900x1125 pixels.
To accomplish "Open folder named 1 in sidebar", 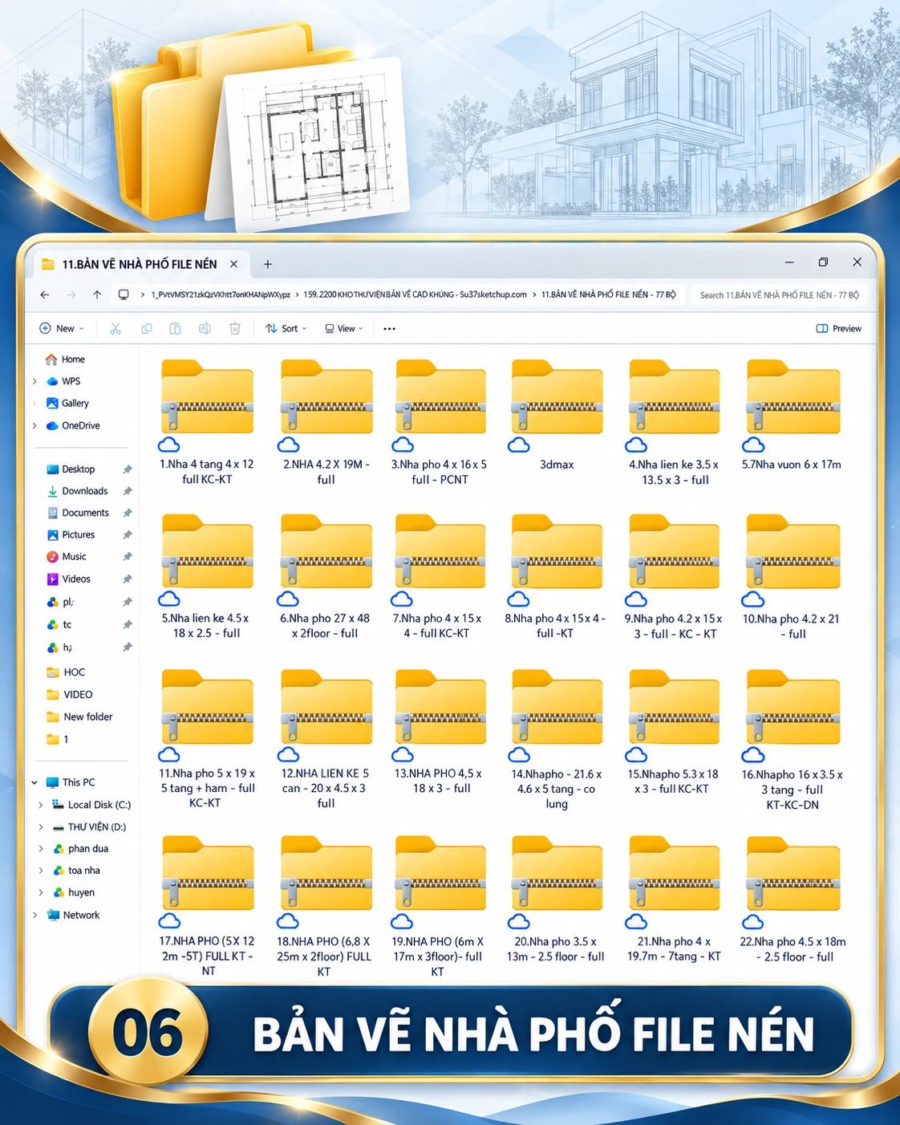I will click(58, 739).
